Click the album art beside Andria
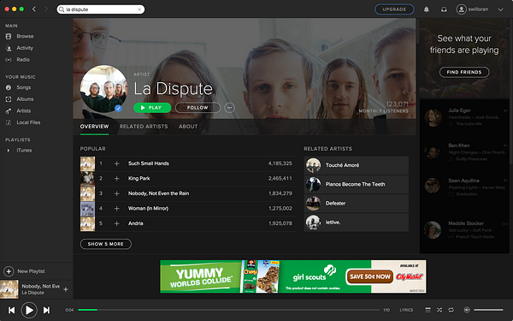513x321 pixels. (x=88, y=223)
